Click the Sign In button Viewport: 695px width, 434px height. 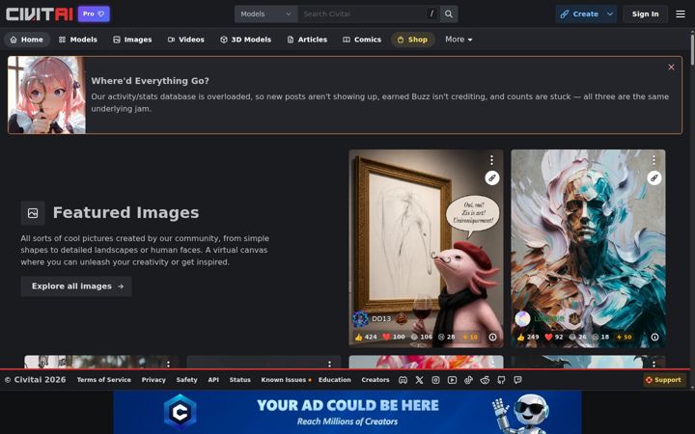[x=645, y=14]
